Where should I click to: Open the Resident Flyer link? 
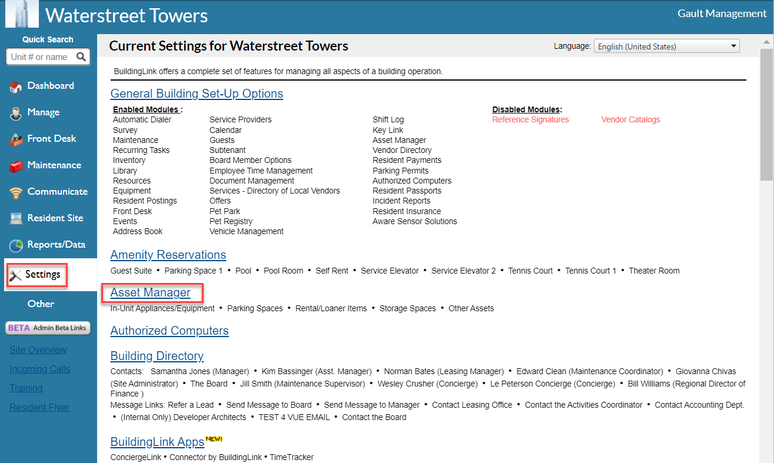point(39,408)
